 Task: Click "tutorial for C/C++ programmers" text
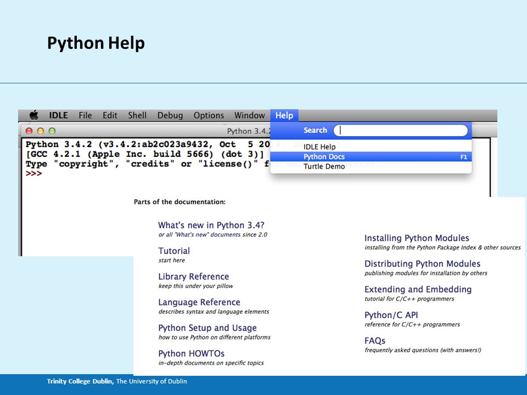click(410, 298)
